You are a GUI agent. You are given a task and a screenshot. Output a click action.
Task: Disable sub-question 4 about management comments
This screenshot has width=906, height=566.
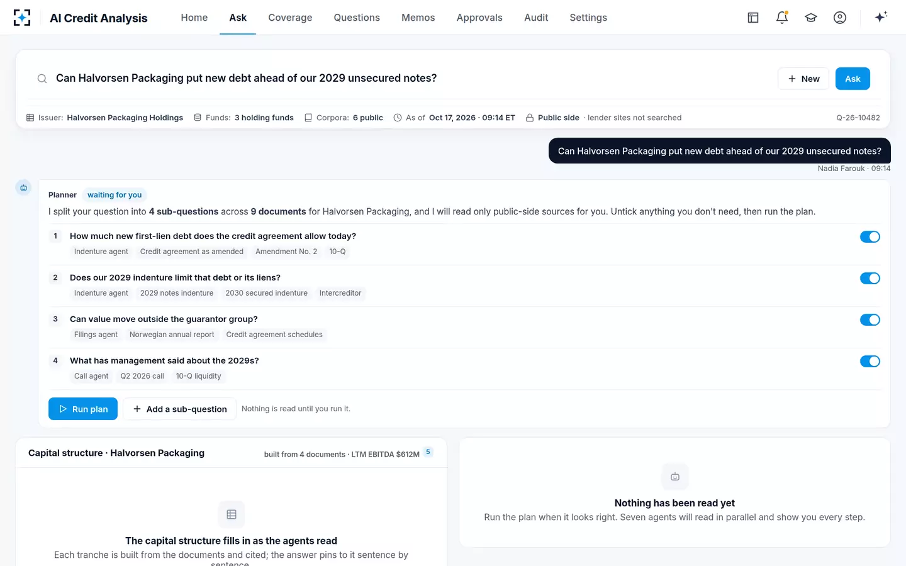870,361
